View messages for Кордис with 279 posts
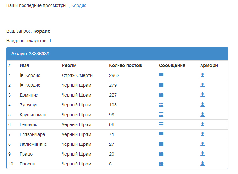Screen dimensions: 238x174 click(161, 85)
